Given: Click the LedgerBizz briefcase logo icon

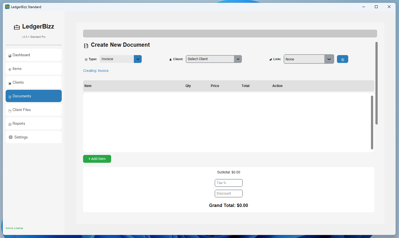Looking at the screenshot, I should pos(17,27).
